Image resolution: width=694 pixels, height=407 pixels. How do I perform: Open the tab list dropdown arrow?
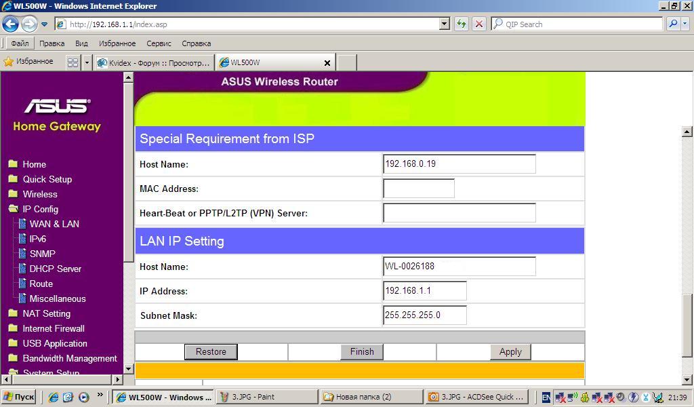pyautogui.click(x=87, y=62)
